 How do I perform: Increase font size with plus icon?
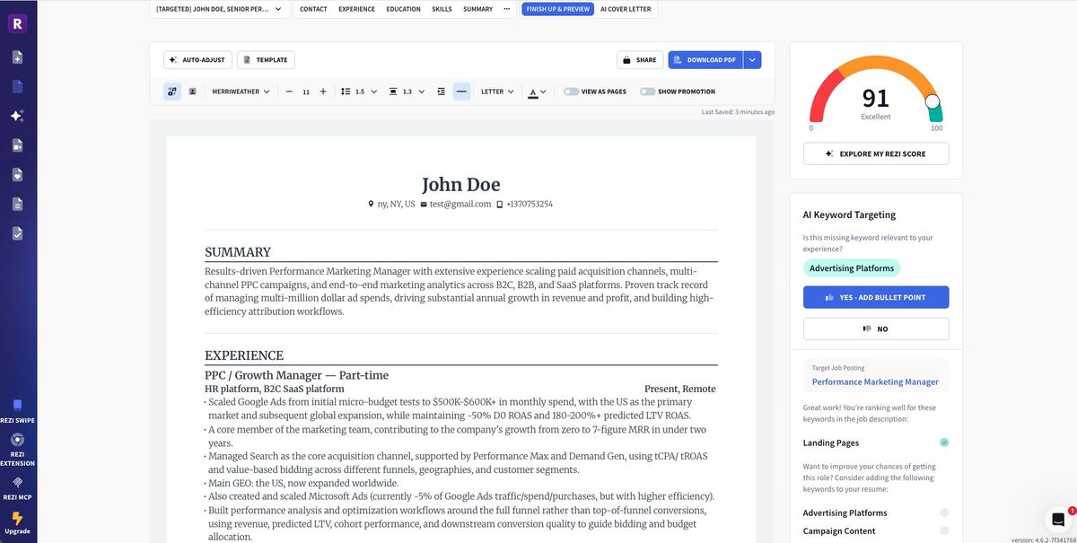[323, 92]
